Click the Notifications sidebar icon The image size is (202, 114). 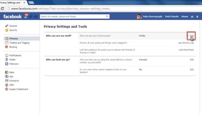click(x=7, y=55)
